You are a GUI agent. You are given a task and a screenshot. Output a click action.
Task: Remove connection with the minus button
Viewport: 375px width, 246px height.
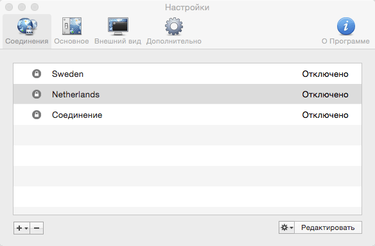pyautogui.click(x=37, y=228)
